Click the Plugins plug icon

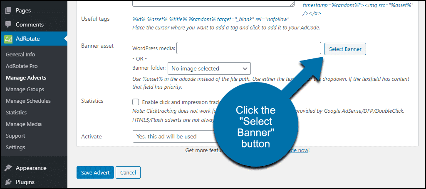pyautogui.click(x=8, y=182)
